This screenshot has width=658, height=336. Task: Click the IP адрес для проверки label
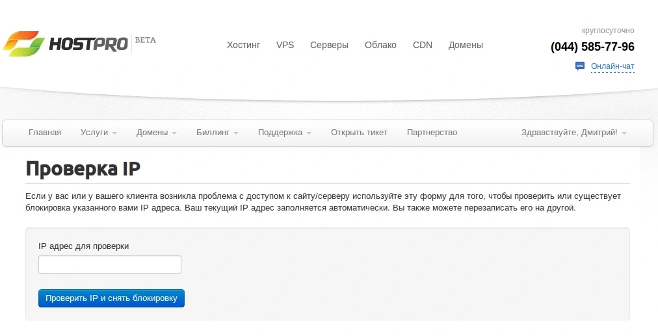click(83, 246)
